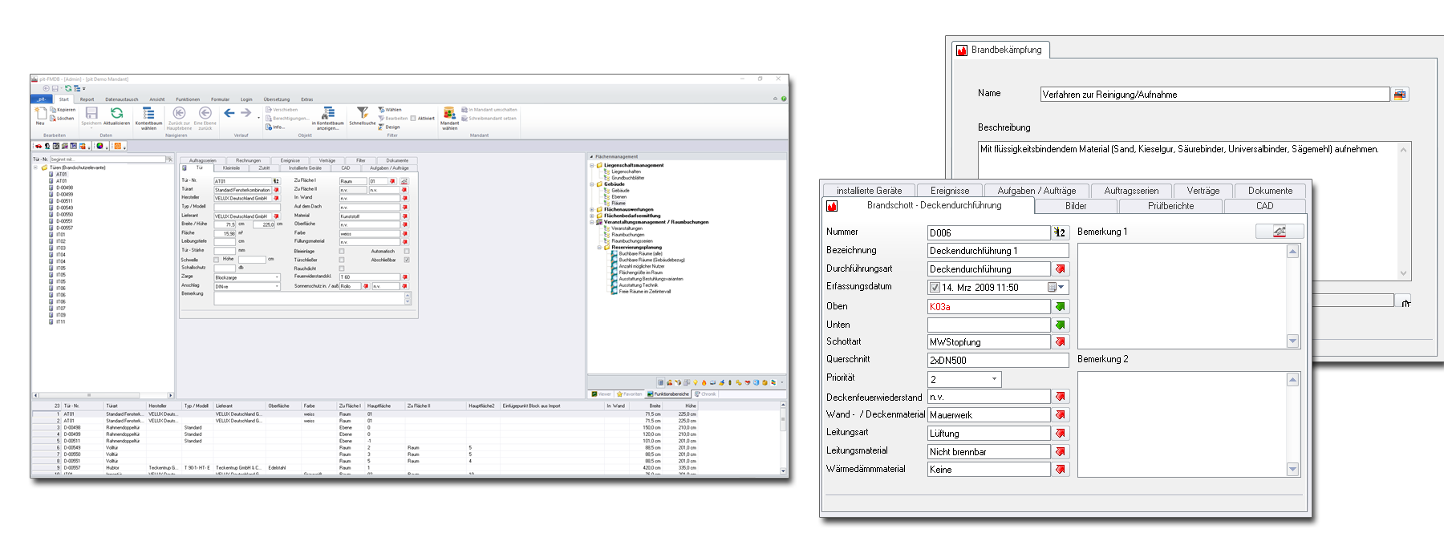Open the Priorität dropdown
Screen dimensions: 1444x553
pyautogui.click(x=994, y=379)
